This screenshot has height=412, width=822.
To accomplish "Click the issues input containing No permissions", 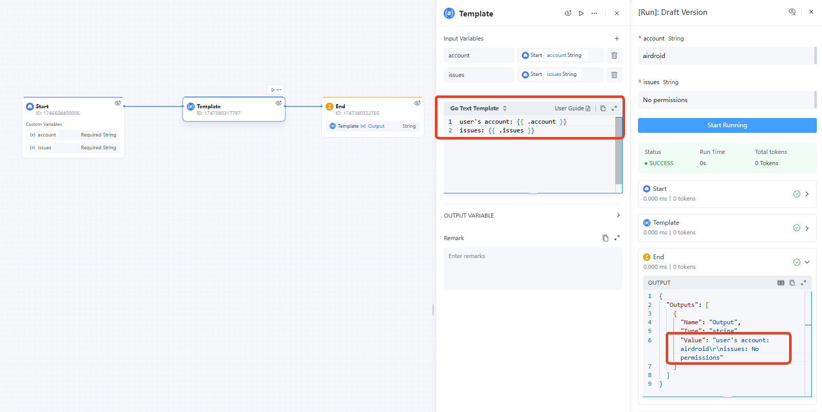I will [x=727, y=100].
